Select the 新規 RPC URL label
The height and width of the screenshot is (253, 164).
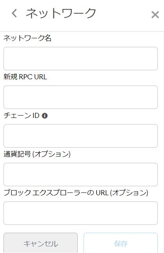[25, 77]
